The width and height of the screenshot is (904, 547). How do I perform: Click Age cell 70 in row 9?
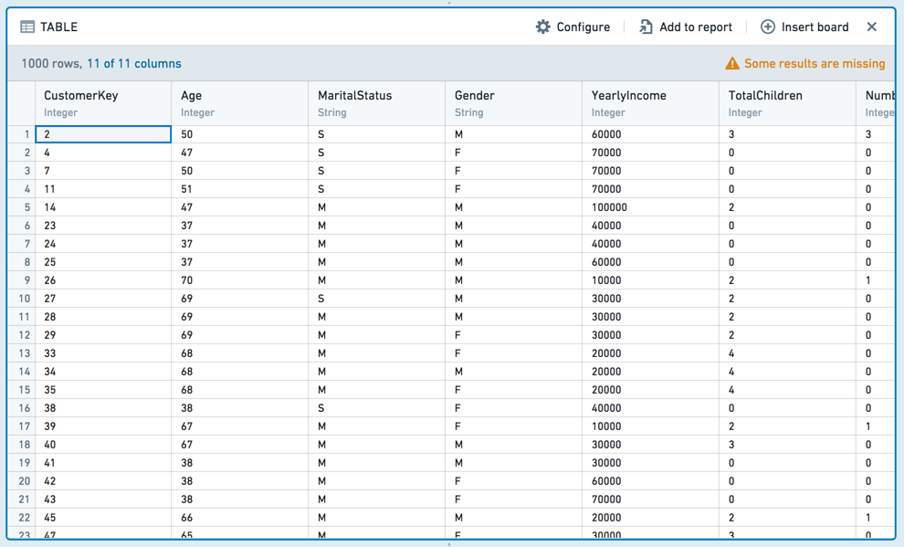[240, 280]
